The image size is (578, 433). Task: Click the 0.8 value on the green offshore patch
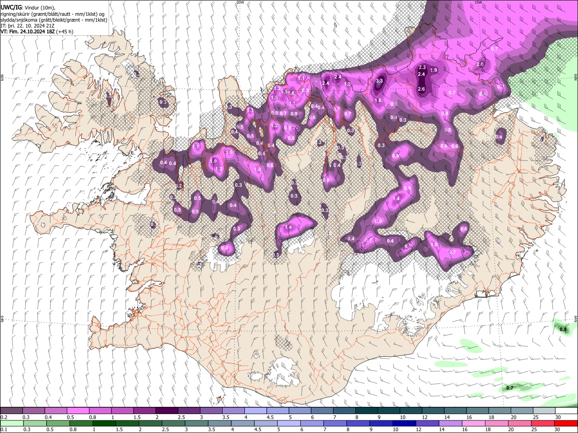(x=563, y=330)
